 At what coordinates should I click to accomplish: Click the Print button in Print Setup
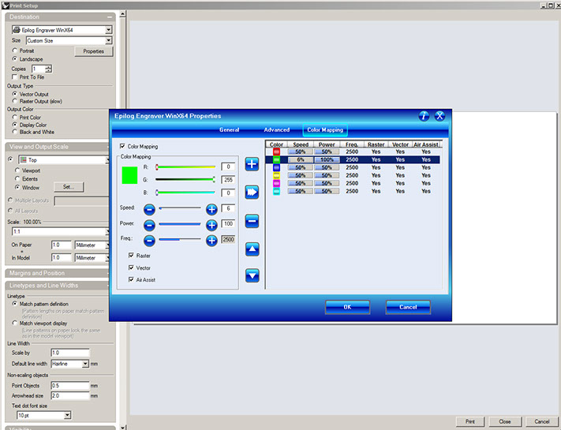(469, 421)
